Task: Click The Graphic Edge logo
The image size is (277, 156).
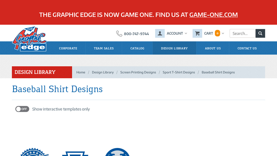Action: [29, 39]
